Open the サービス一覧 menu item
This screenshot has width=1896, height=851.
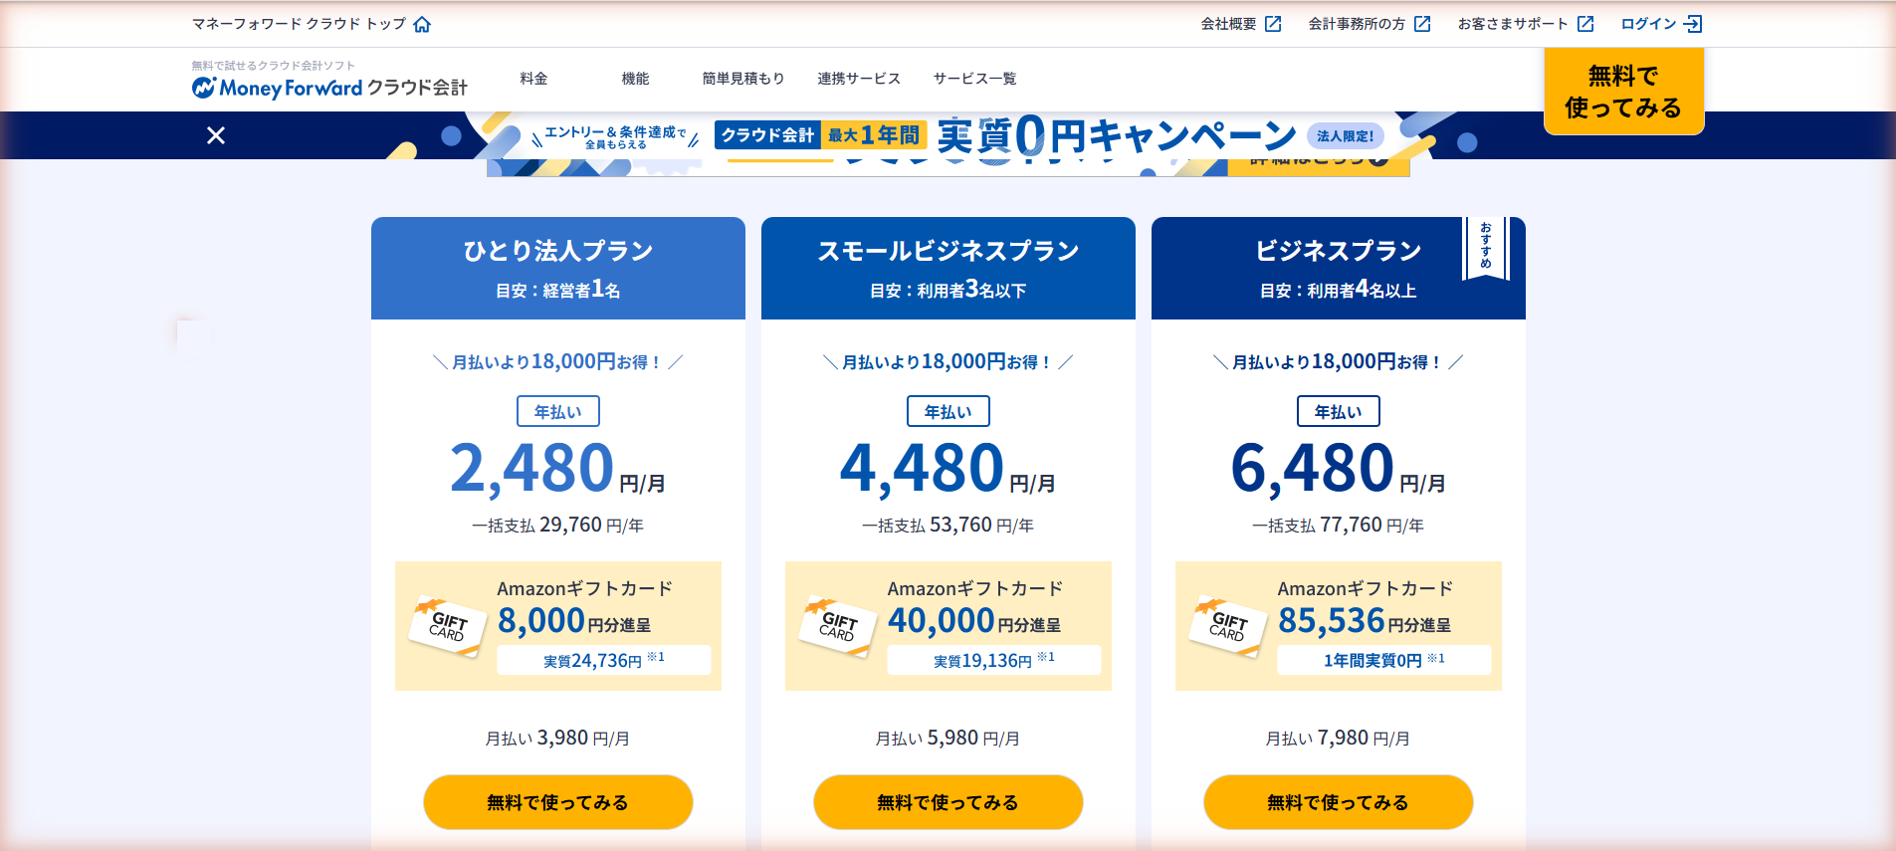(x=974, y=79)
